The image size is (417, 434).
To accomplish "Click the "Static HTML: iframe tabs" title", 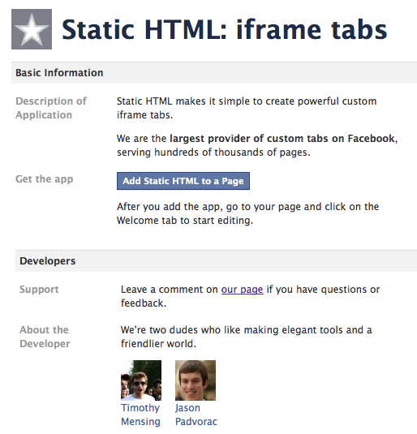I will 224,29.
